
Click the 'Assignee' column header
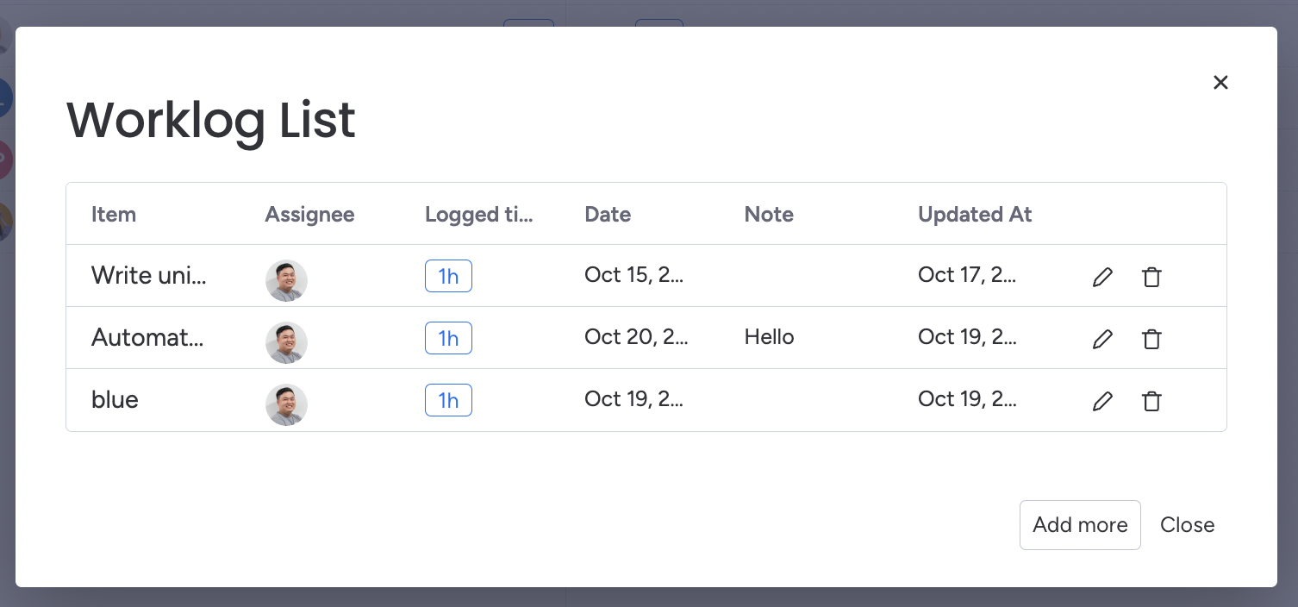click(309, 215)
